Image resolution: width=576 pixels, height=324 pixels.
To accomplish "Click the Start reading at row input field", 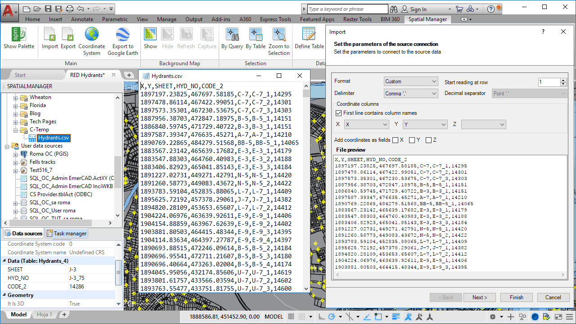I will click(549, 82).
